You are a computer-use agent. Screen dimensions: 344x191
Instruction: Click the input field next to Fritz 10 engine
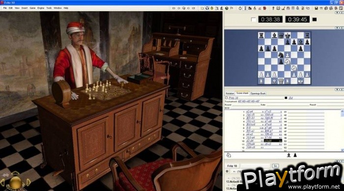click(x=256, y=166)
